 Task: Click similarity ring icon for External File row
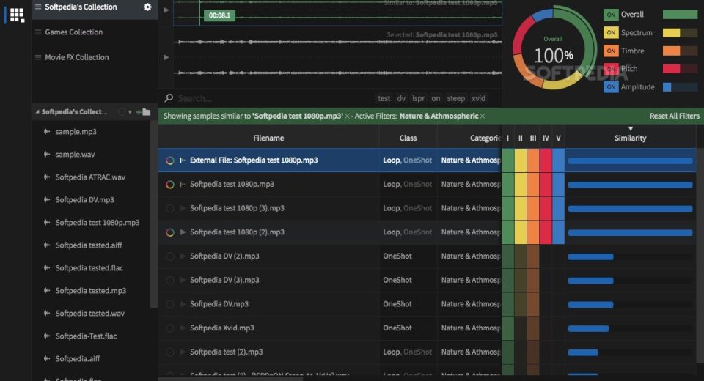coord(169,160)
